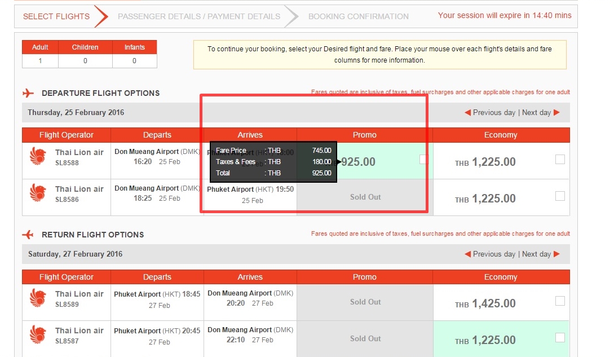The width and height of the screenshot is (614, 357).
Task: Click Sold Out promo cell for SL8587
Action: 365,338
